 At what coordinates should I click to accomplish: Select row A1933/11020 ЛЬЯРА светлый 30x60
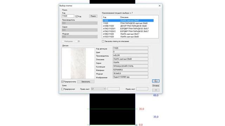128,37
